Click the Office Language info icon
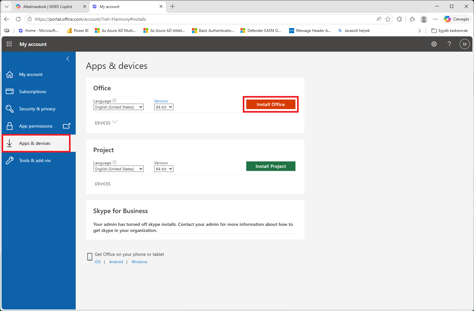This screenshot has width=474, height=311. click(x=114, y=100)
